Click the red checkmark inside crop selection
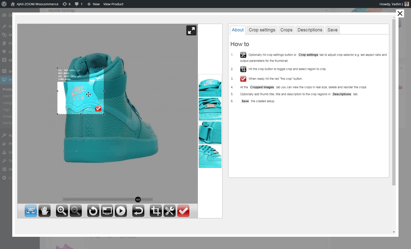The height and width of the screenshot is (249, 411). click(98, 108)
